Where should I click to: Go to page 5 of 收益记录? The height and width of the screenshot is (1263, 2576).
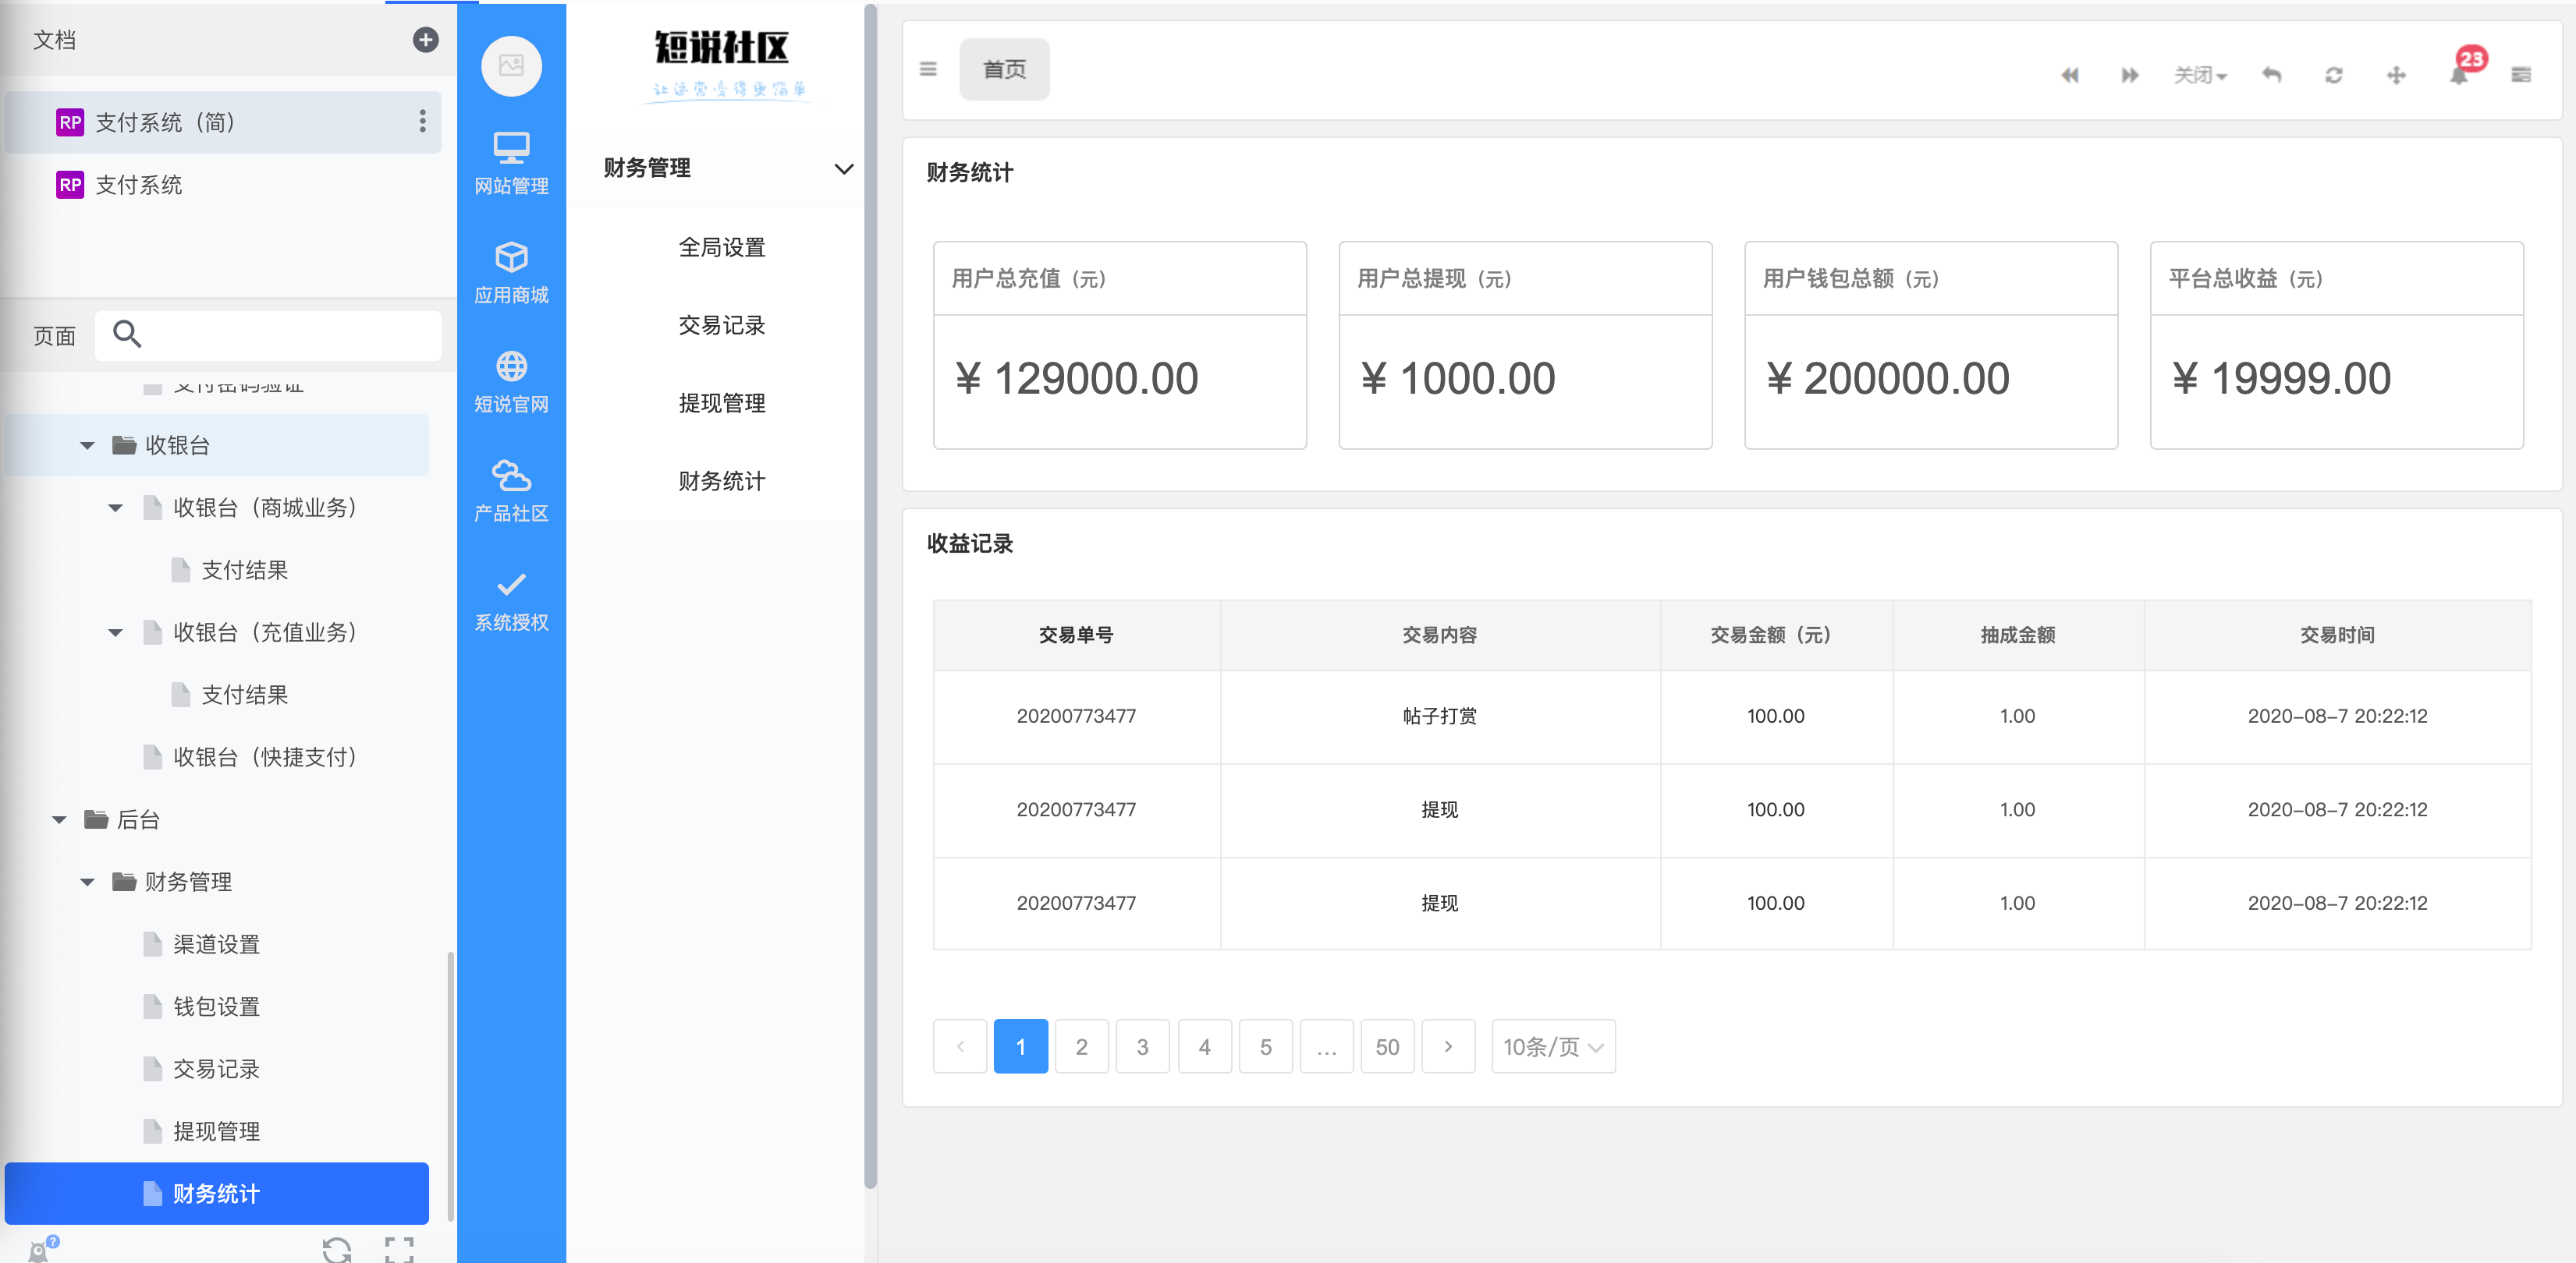pyautogui.click(x=1265, y=1046)
